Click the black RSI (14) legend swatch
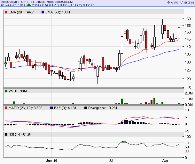 pyautogui.click(x=6, y=134)
